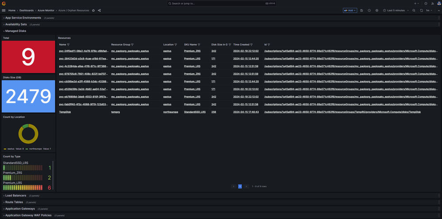Open the help question icon
Image resolution: width=442 pixels, height=219 pixels.
[426, 4]
